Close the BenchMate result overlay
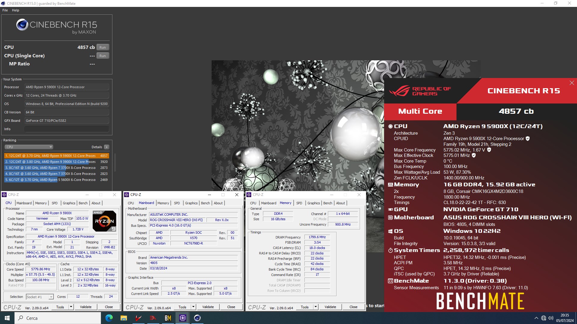Image resolution: width=577 pixels, height=324 pixels. (x=572, y=83)
